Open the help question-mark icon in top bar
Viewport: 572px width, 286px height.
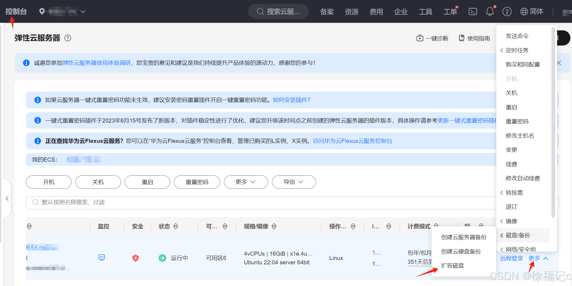pos(507,11)
